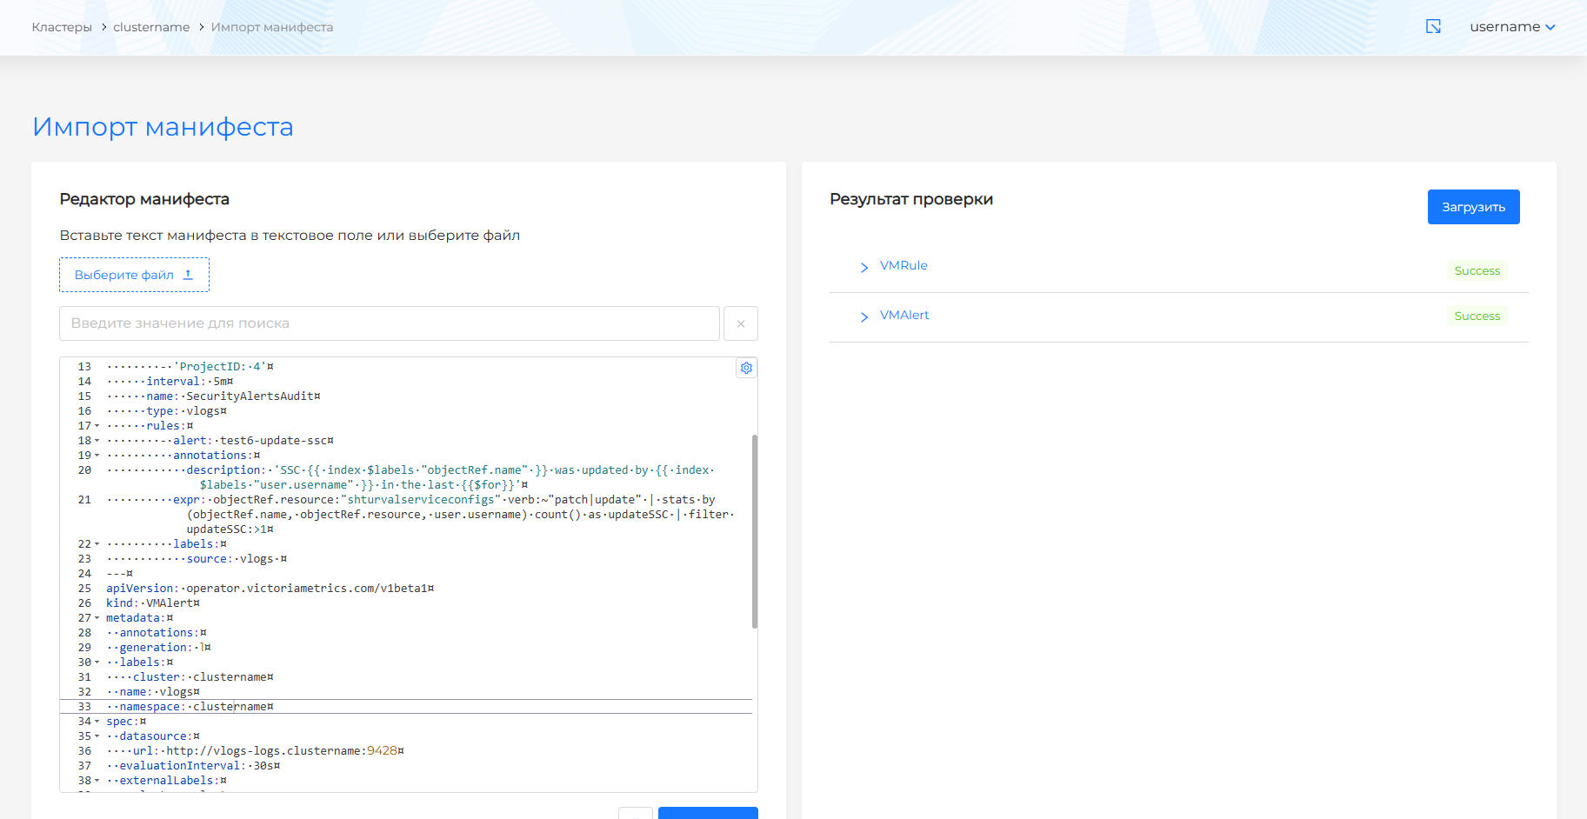Click the expand window icon beside username
The height and width of the screenshot is (819, 1587).
1433,27
